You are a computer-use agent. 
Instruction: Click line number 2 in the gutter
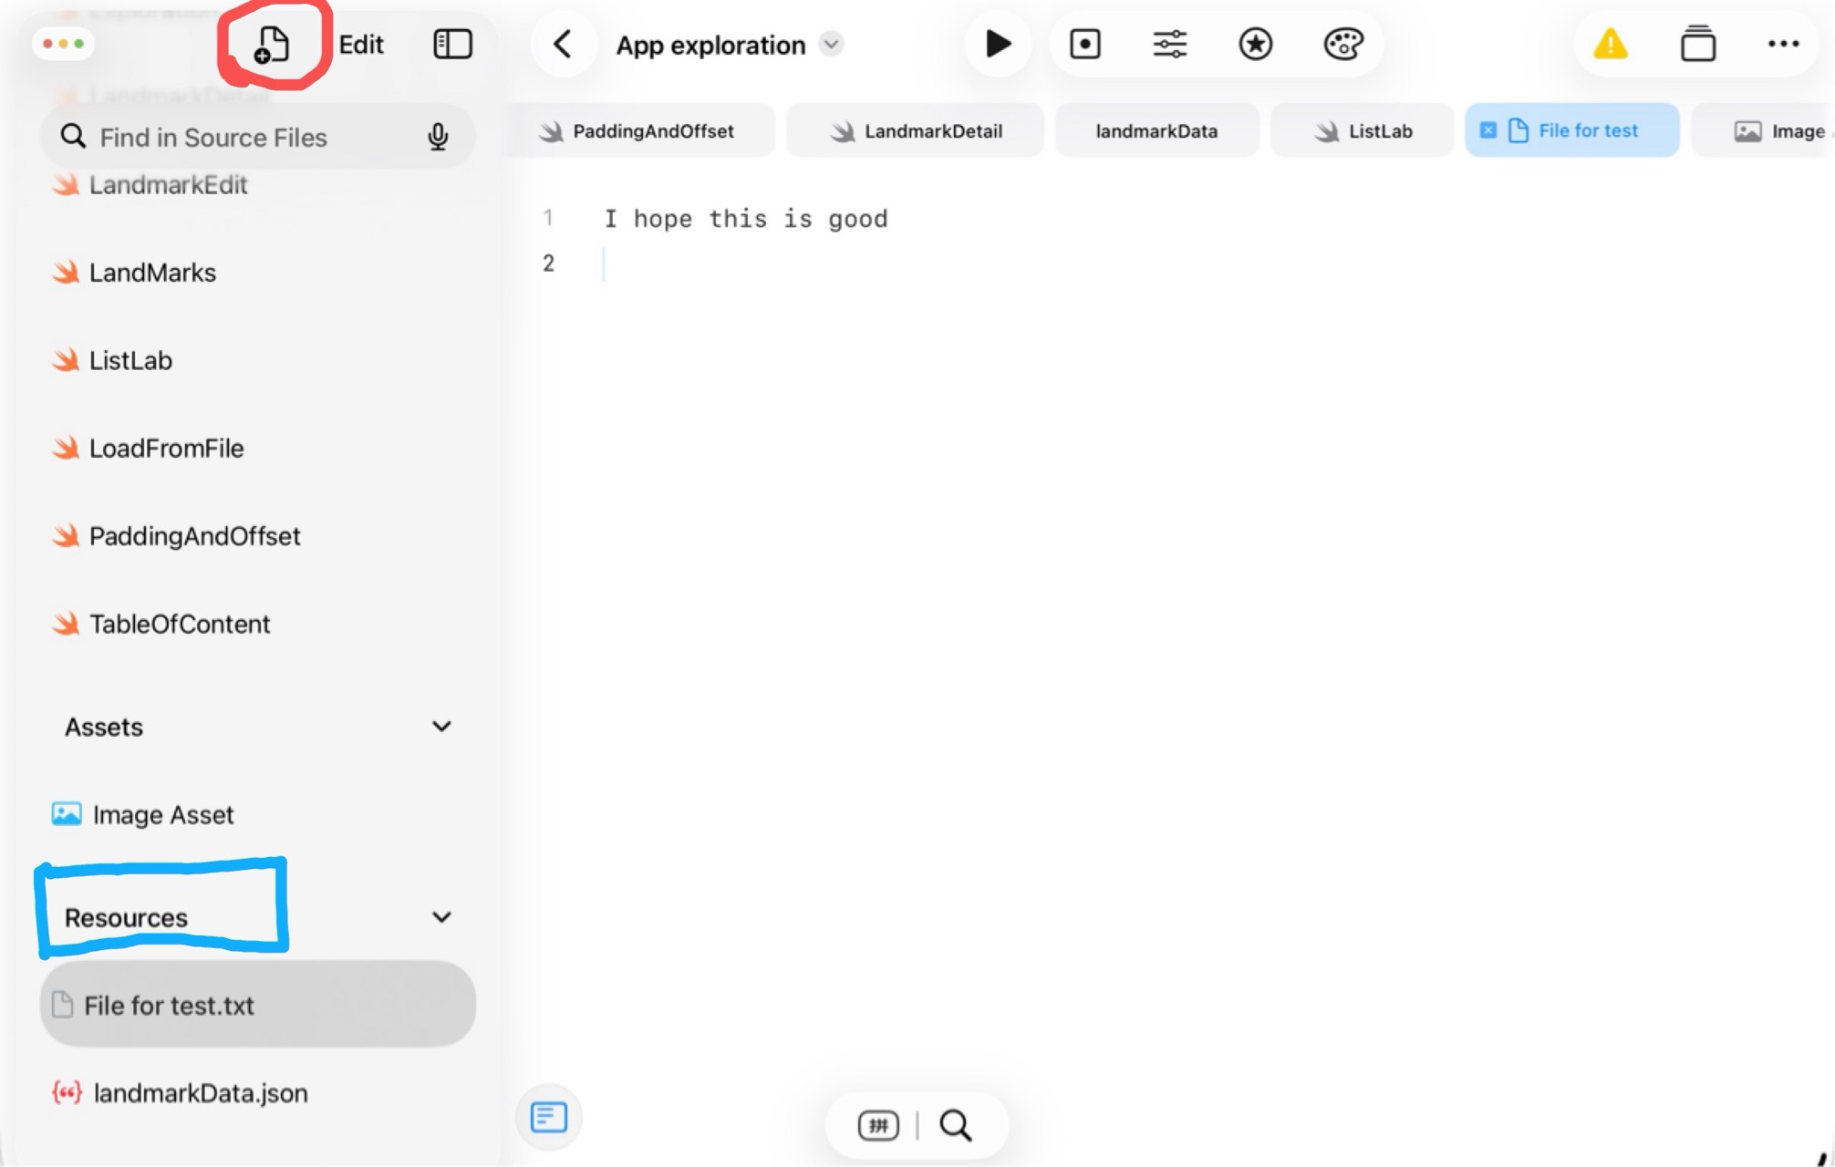(x=548, y=263)
